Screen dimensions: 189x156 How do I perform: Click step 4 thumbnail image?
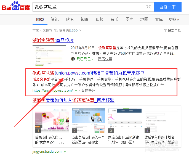pyautogui.click(x=161, y=121)
